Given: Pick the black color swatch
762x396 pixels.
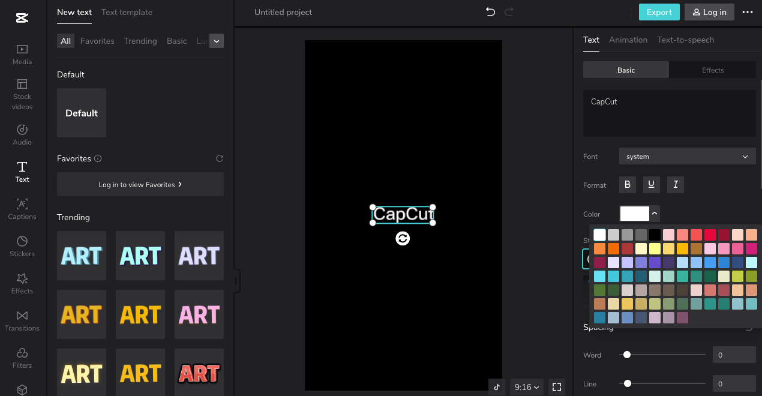Looking at the screenshot, I should pyautogui.click(x=655, y=235).
